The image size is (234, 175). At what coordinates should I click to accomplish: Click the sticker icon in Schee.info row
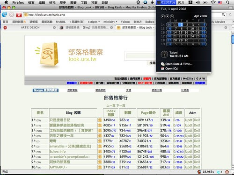click(x=100, y=152)
